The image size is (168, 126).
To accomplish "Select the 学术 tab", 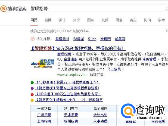I will [161, 20].
